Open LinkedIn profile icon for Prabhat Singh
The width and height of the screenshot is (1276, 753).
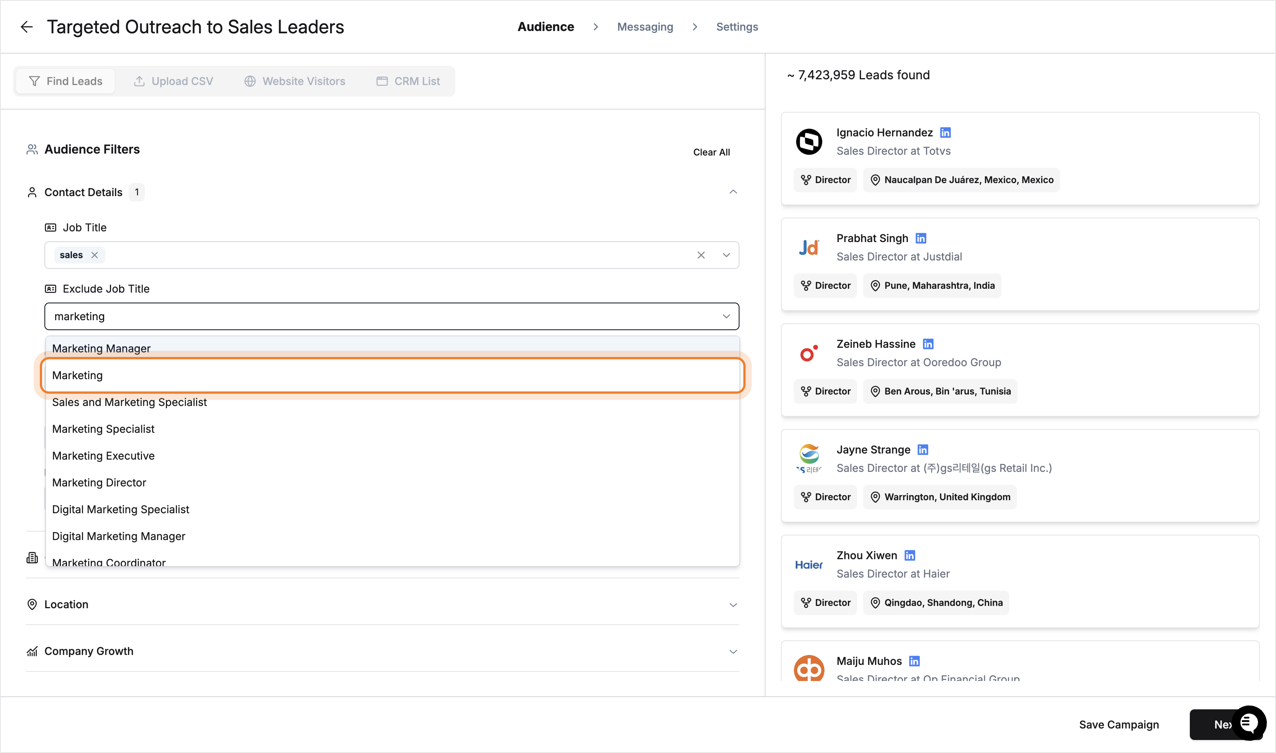[921, 238]
